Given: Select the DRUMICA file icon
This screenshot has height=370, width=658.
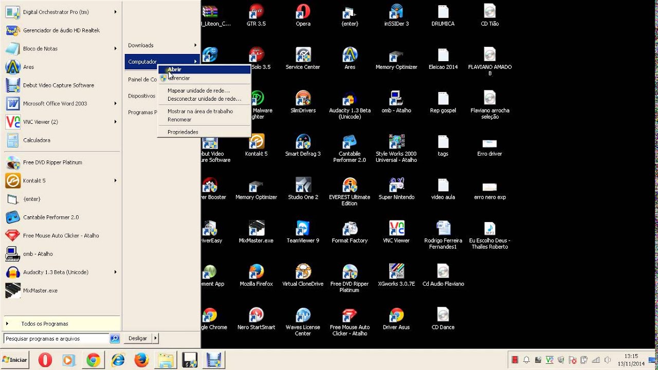Looking at the screenshot, I should pyautogui.click(x=443, y=15).
